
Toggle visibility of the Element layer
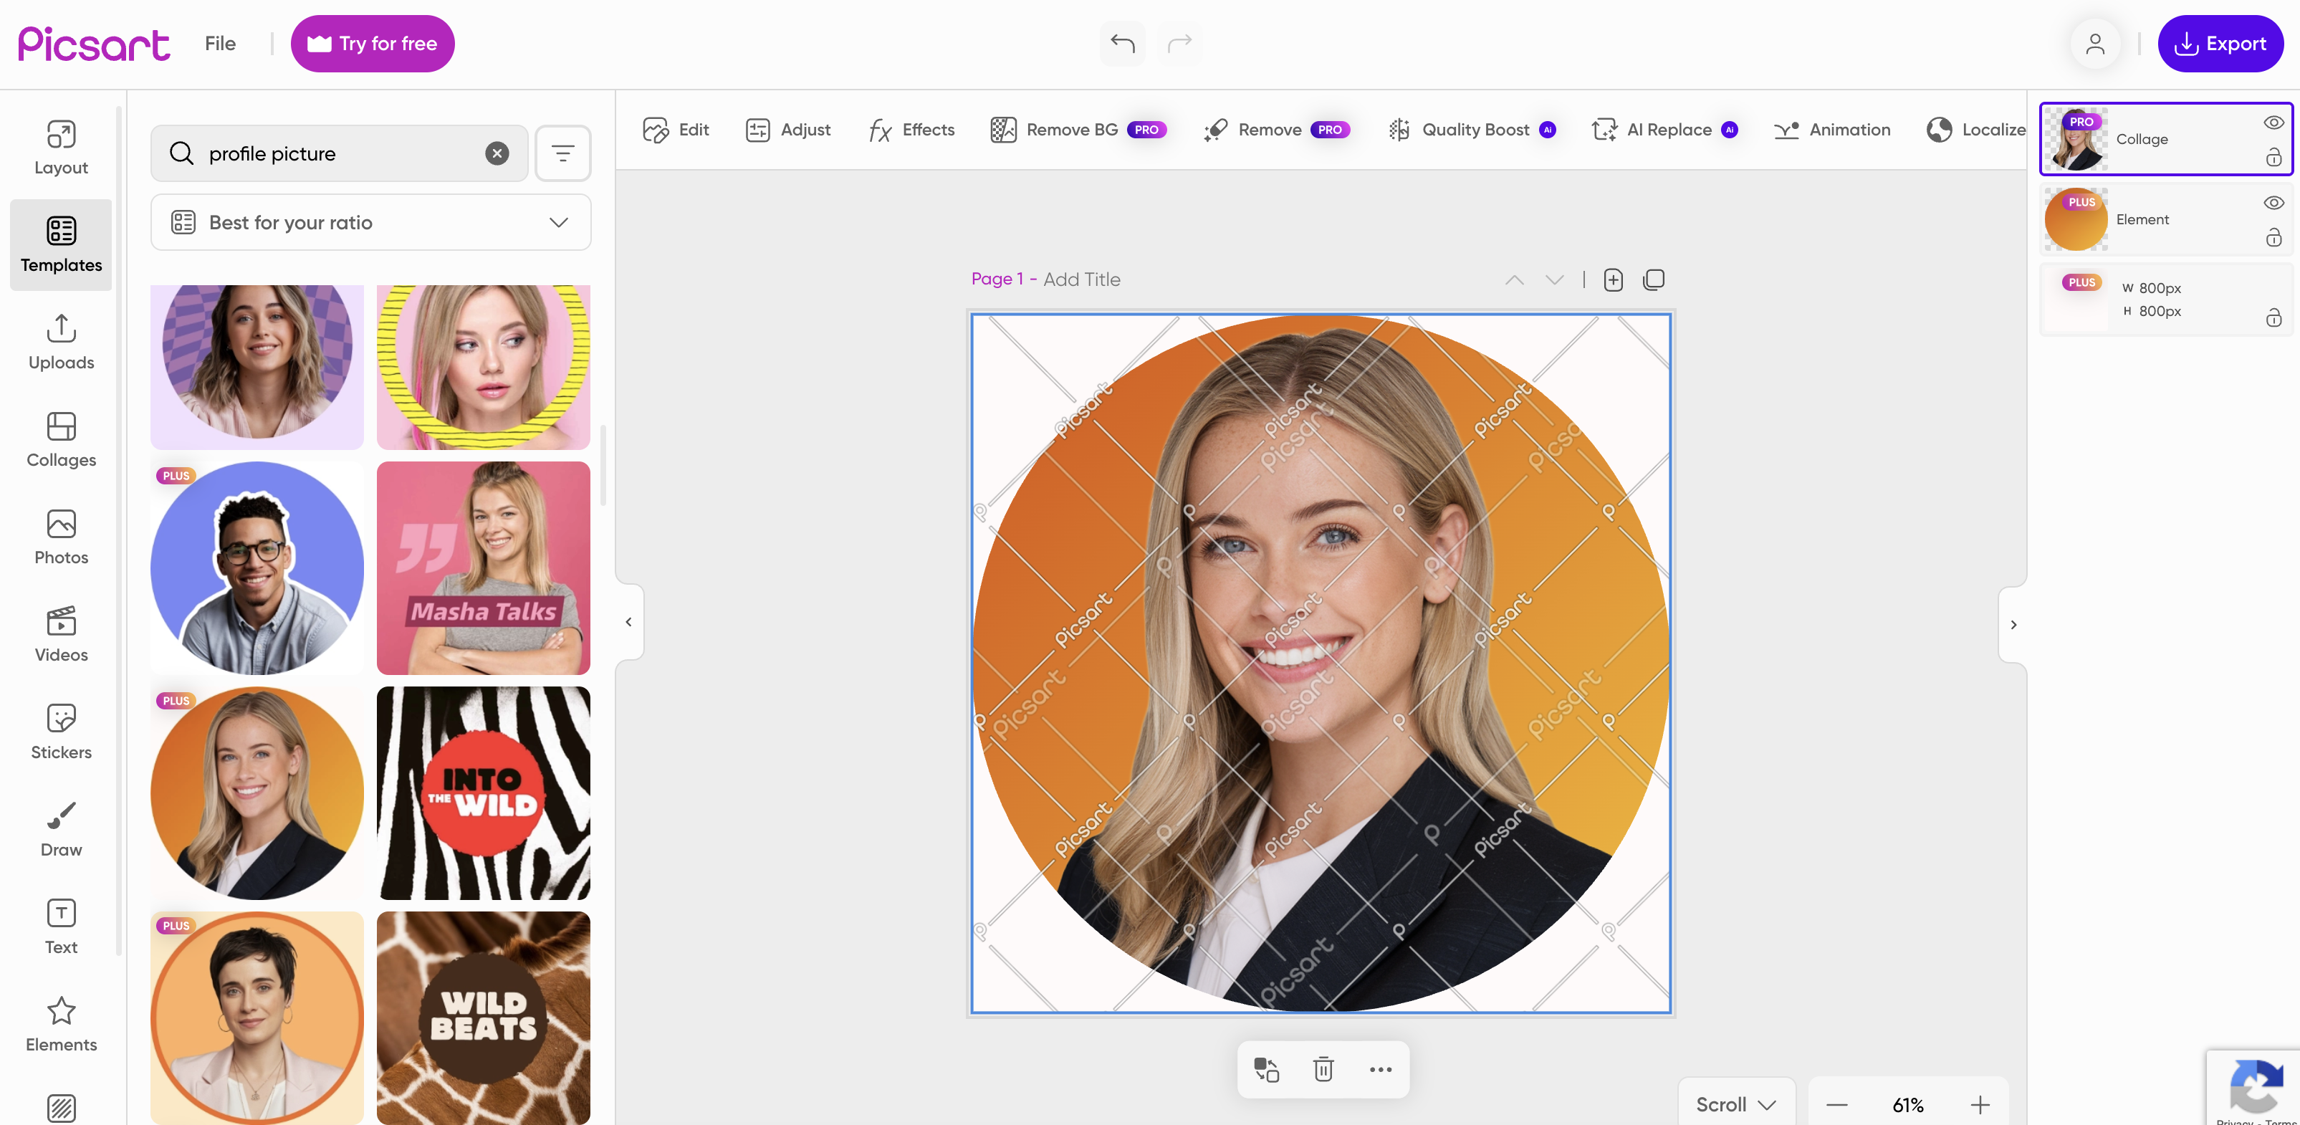click(2273, 202)
